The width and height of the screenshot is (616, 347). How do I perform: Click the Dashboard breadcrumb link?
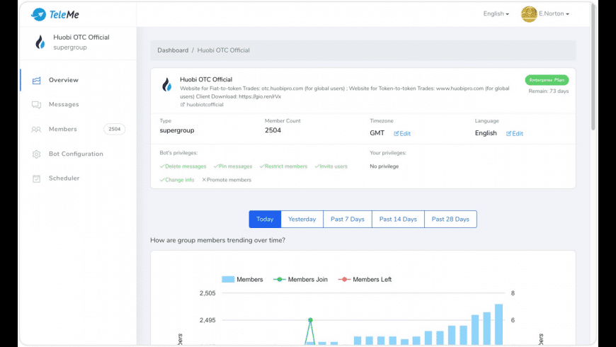point(173,50)
